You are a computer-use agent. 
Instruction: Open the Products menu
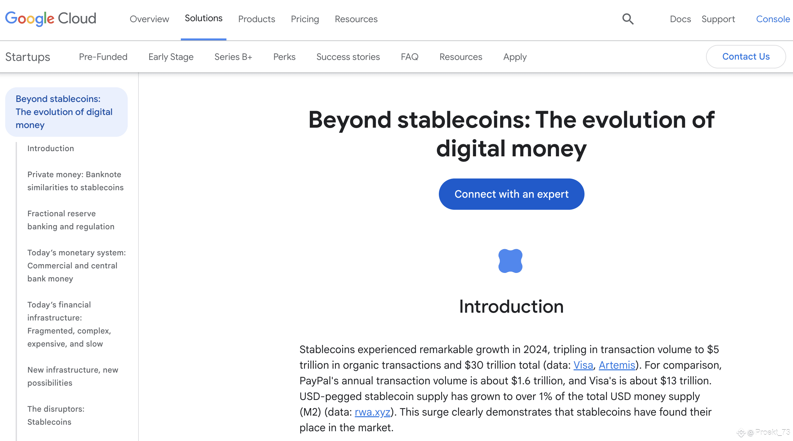point(257,19)
